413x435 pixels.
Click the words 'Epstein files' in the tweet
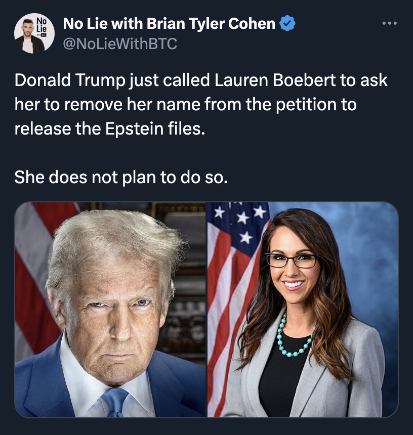point(155,128)
